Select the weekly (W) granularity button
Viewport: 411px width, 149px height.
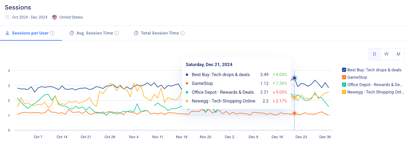(x=386, y=54)
